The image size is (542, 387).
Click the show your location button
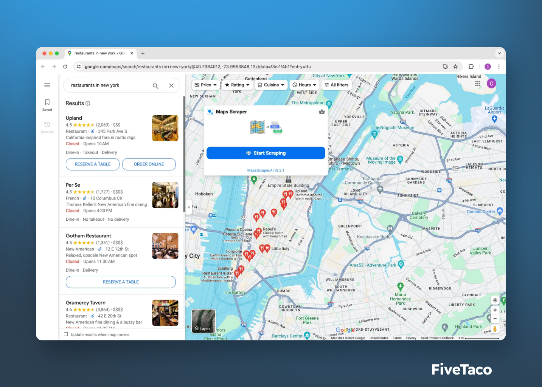495,300
